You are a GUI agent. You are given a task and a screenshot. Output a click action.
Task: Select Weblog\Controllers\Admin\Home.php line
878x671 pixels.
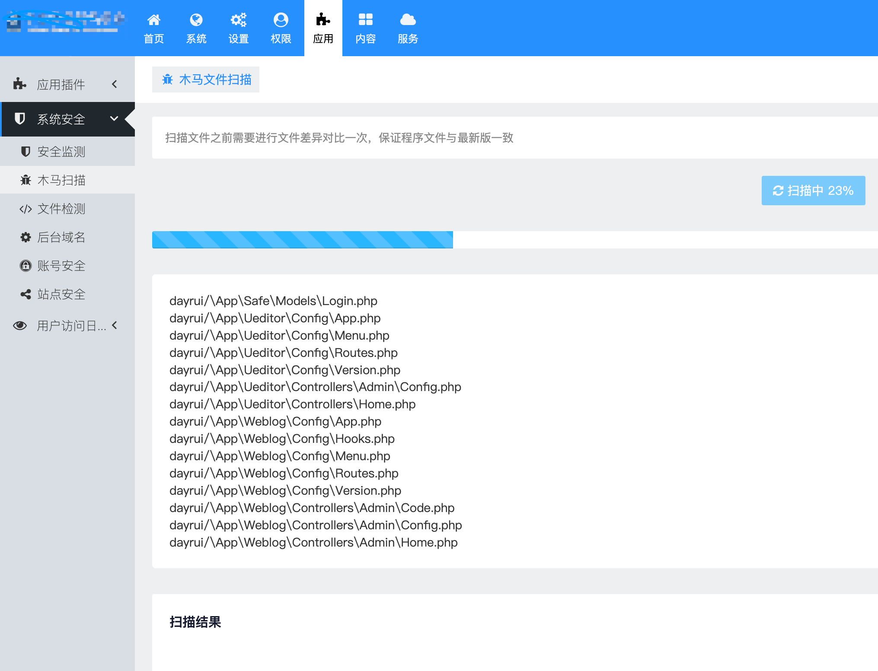(313, 542)
